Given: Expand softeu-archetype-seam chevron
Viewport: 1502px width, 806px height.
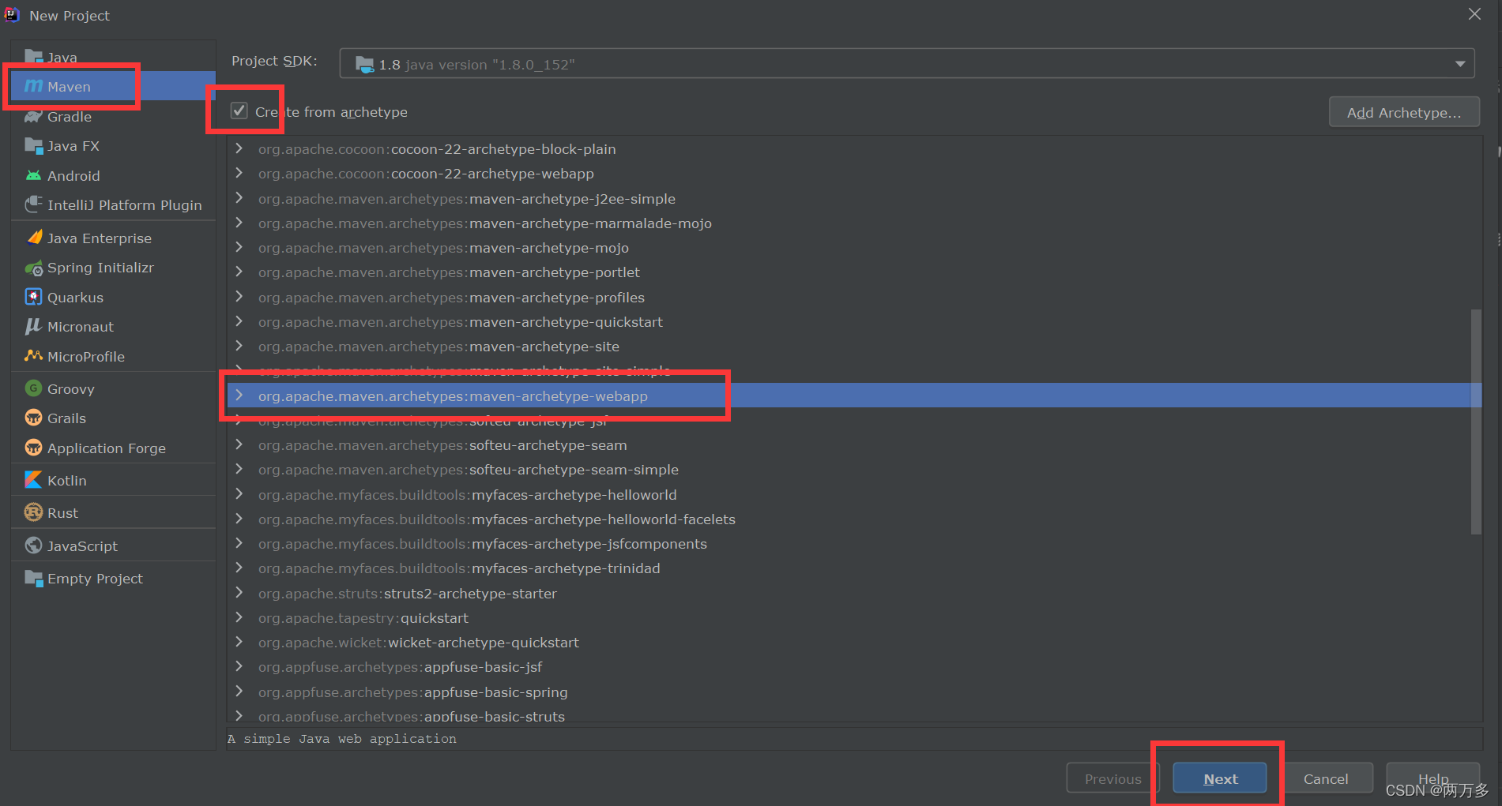Looking at the screenshot, I should [239, 444].
